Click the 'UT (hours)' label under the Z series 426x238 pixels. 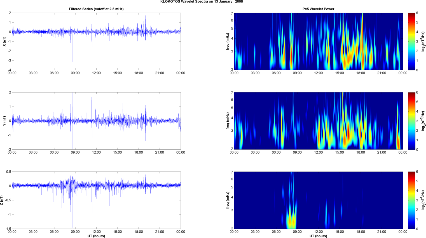(x=96, y=236)
